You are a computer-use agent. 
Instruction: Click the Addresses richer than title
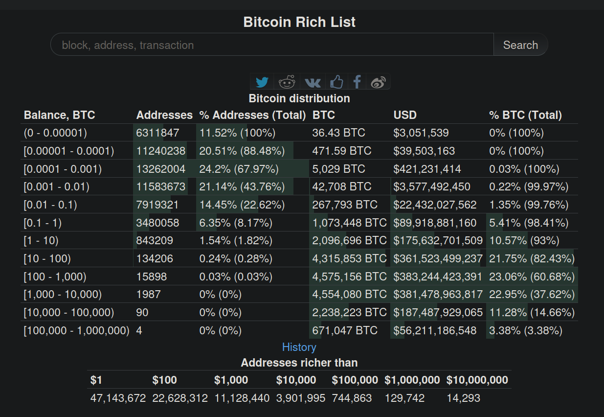[299, 363]
